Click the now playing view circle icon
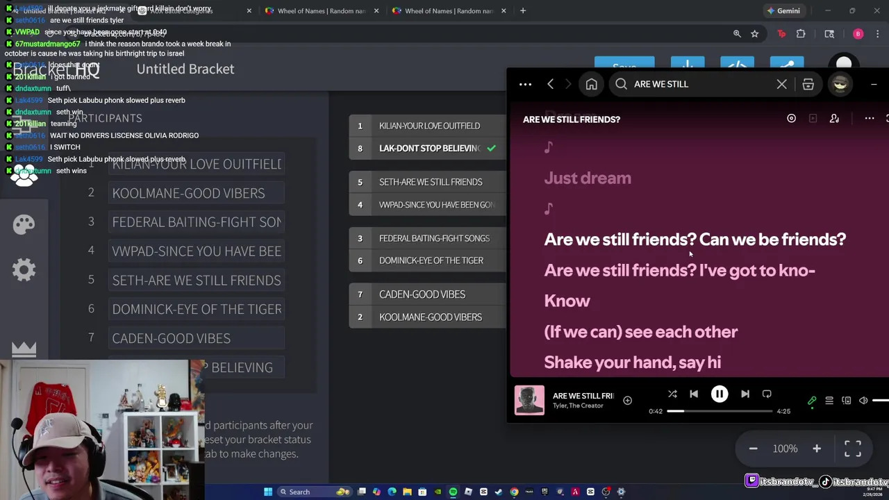Screen dimensions: 889x500 click(x=791, y=119)
